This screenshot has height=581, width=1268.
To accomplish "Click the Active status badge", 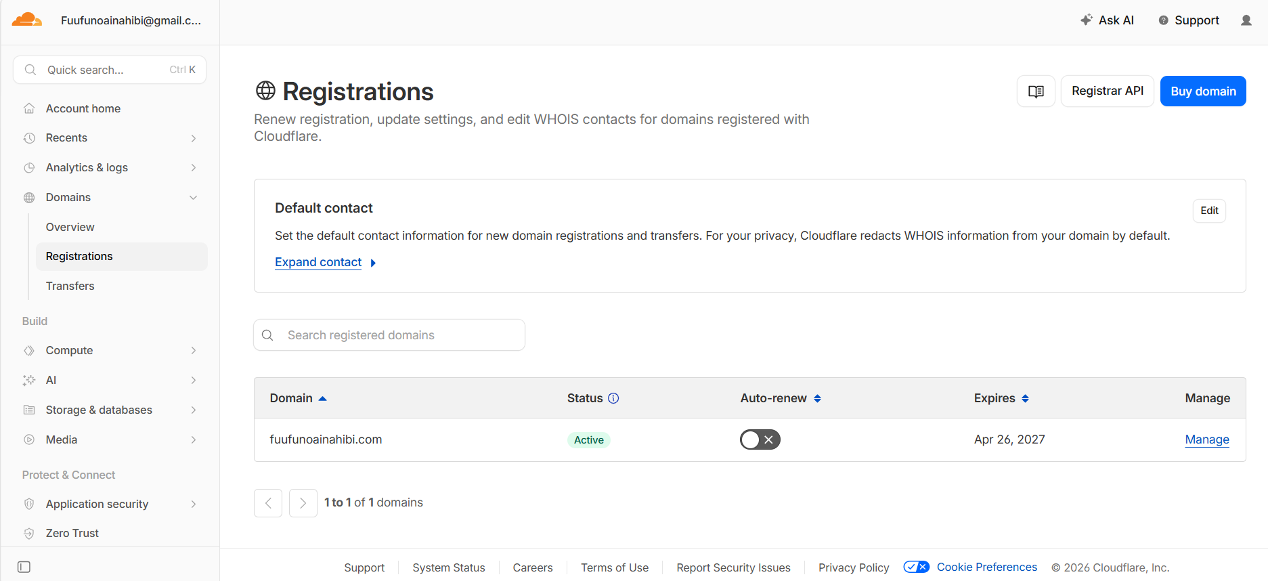I will pos(589,440).
